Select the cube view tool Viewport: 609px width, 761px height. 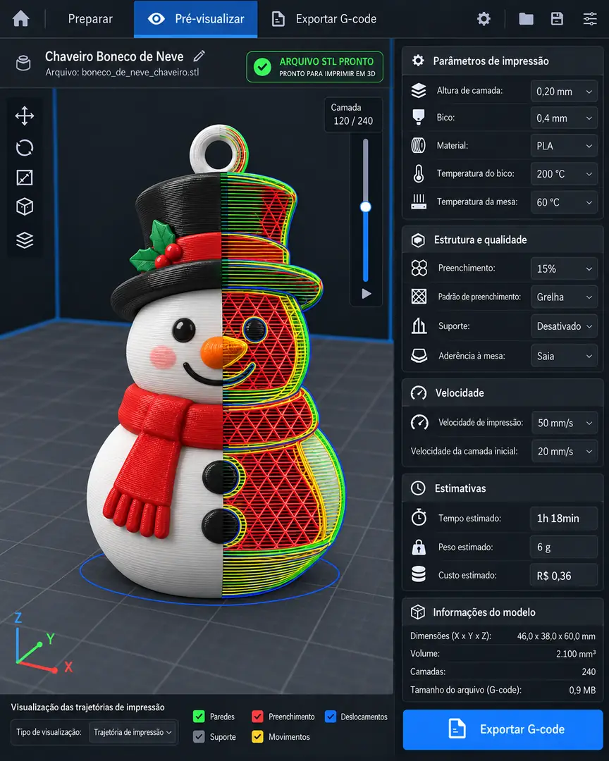coord(24,207)
